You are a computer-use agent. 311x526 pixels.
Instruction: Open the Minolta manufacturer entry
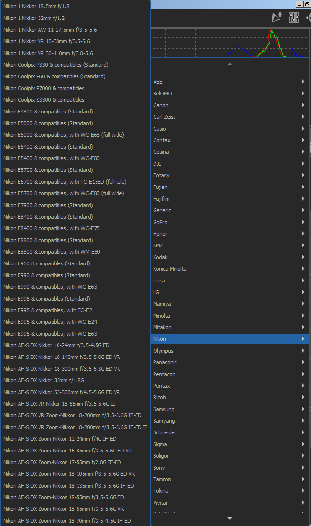[x=230, y=316]
